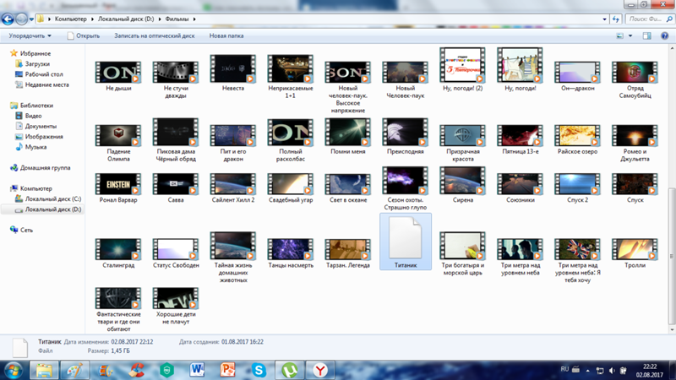Select the Преисподняя video icon
The image size is (676, 380).
tap(406, 133)
